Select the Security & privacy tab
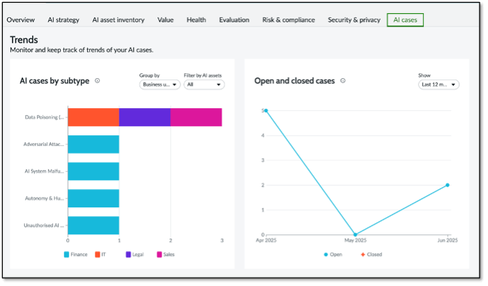Viewport: 488px width, 286px height. pos(354,20)
